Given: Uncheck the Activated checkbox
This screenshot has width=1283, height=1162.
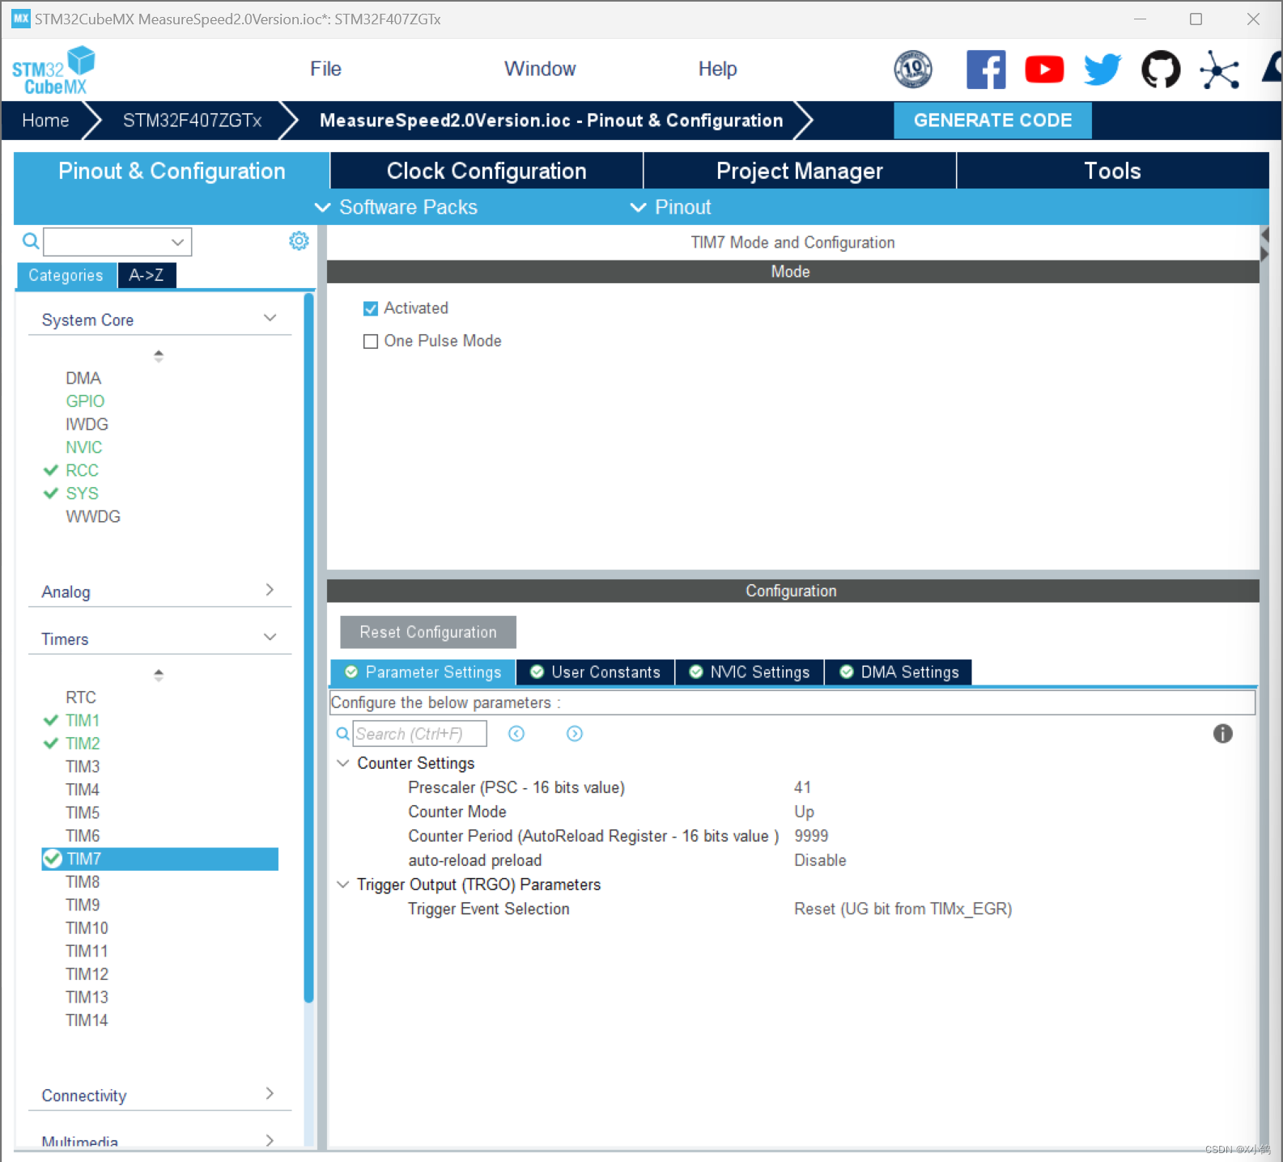Looking at the screenshot, I should pyautogui.click(x=371, y=309).
